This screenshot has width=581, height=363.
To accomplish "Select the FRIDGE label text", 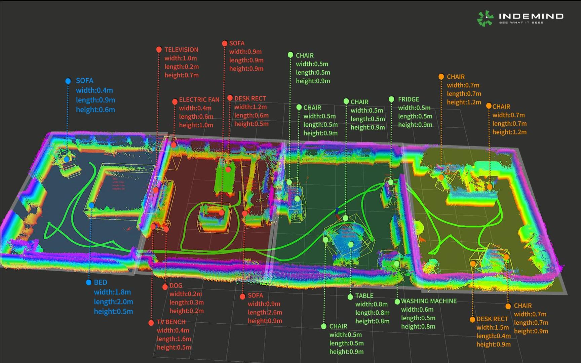I will coord(409,99).
